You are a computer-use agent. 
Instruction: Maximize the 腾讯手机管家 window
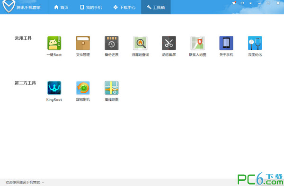(x=268, y=3)
